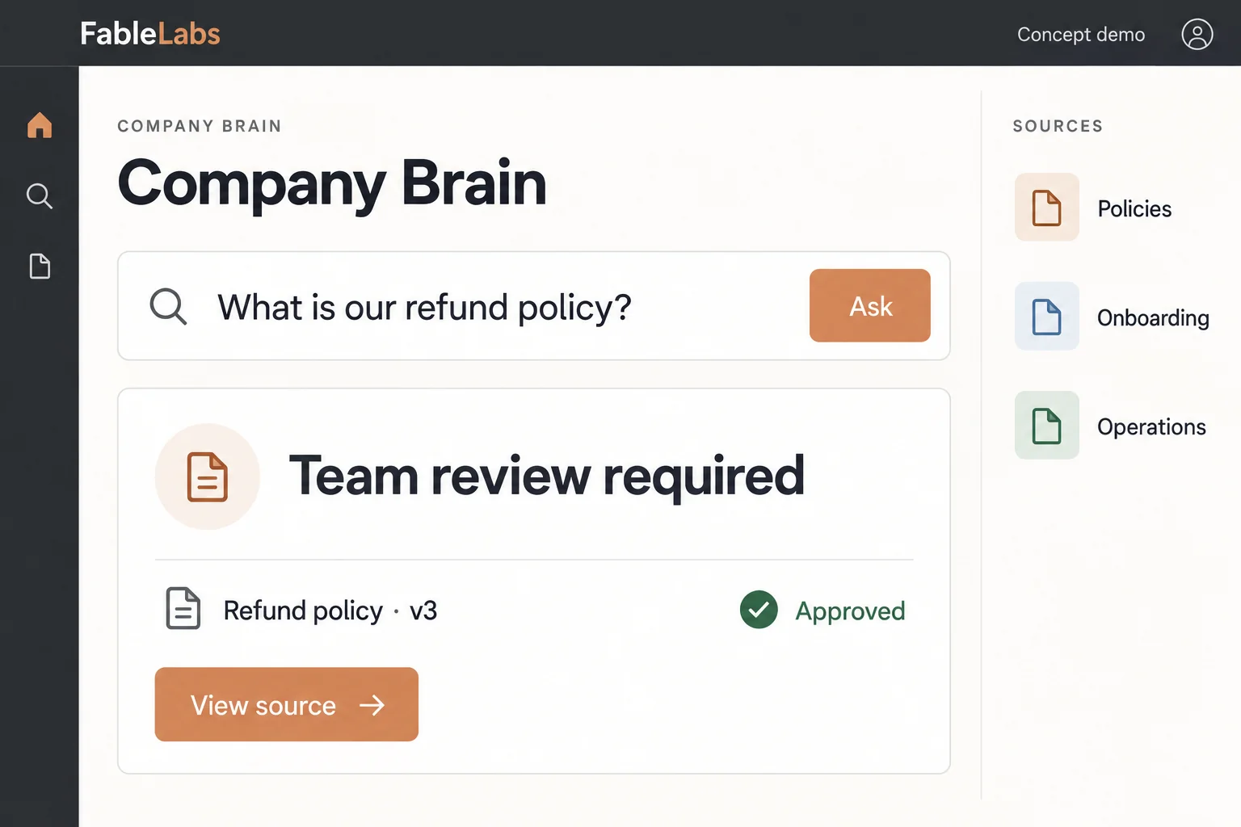Image resolution: width=1241 pixels, height=827 pixels.
Task: Open the Home icon in the sidebar
Action: 40,125
